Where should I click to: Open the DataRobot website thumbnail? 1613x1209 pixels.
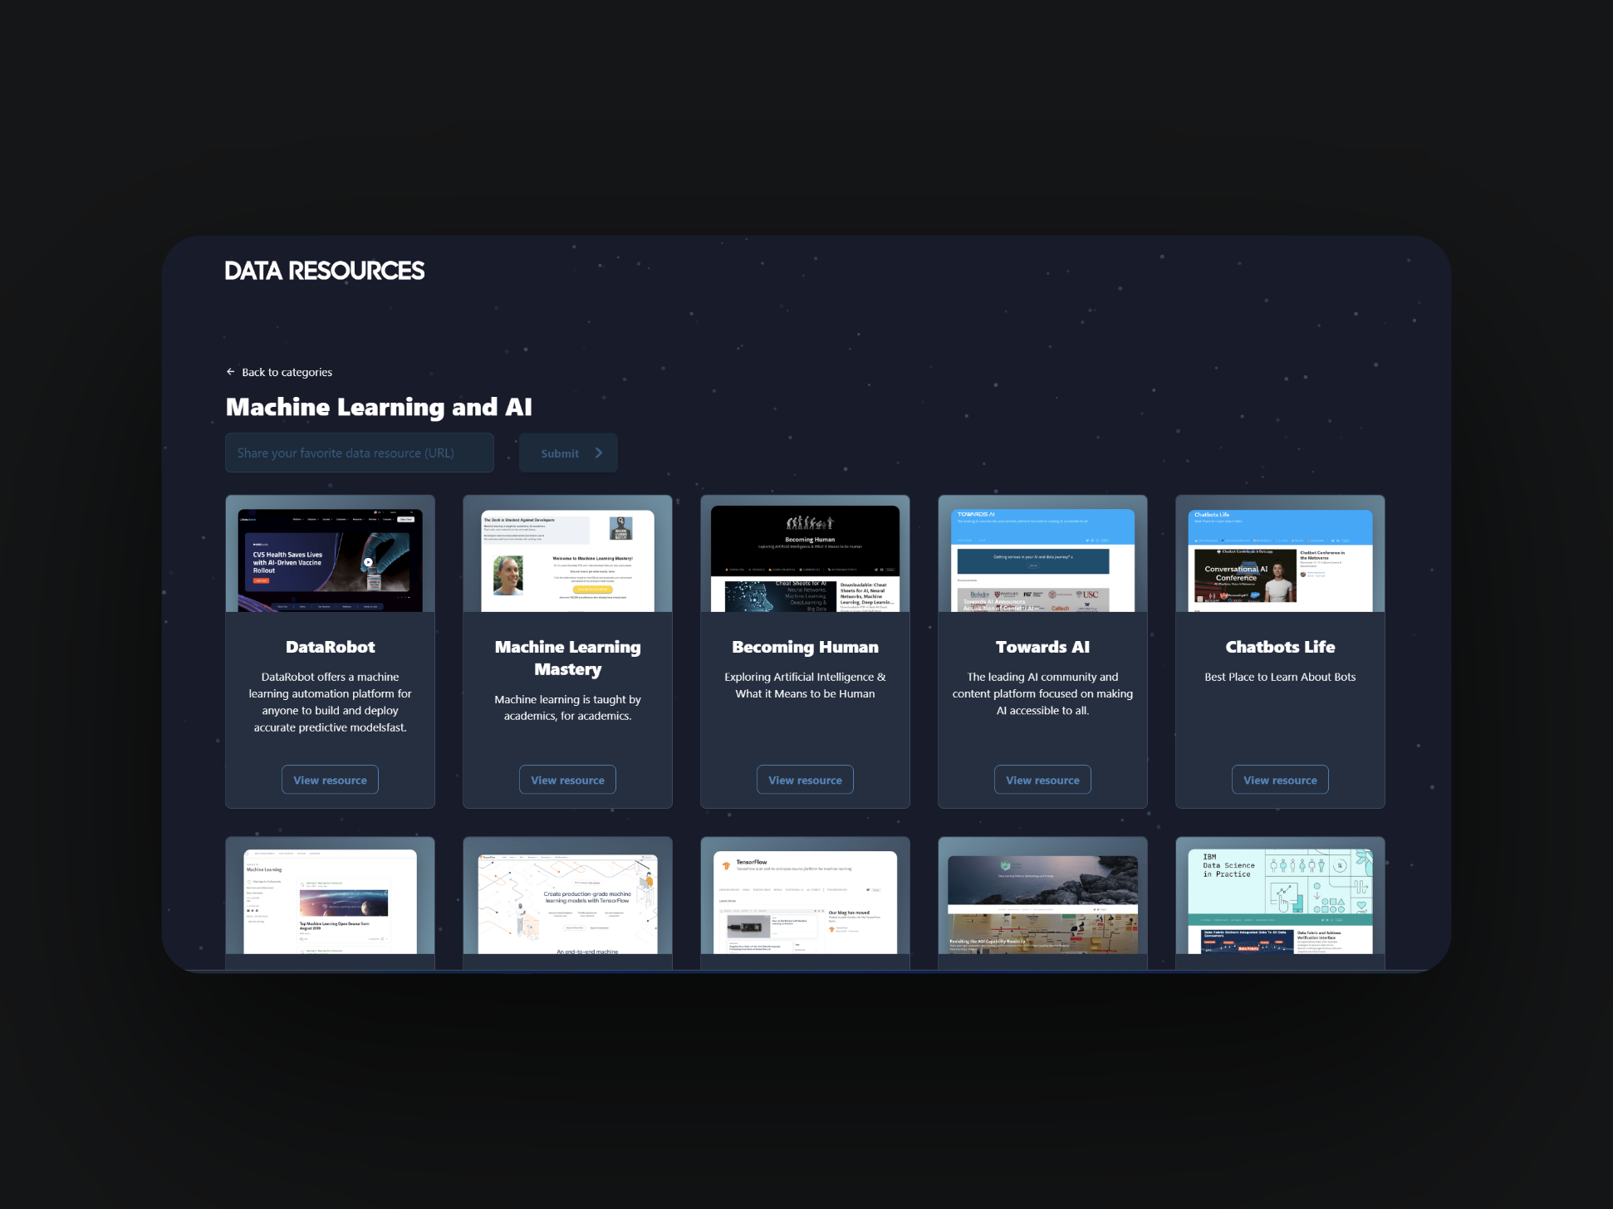(330, 560)
